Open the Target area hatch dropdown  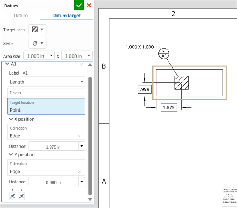(37, 30)
